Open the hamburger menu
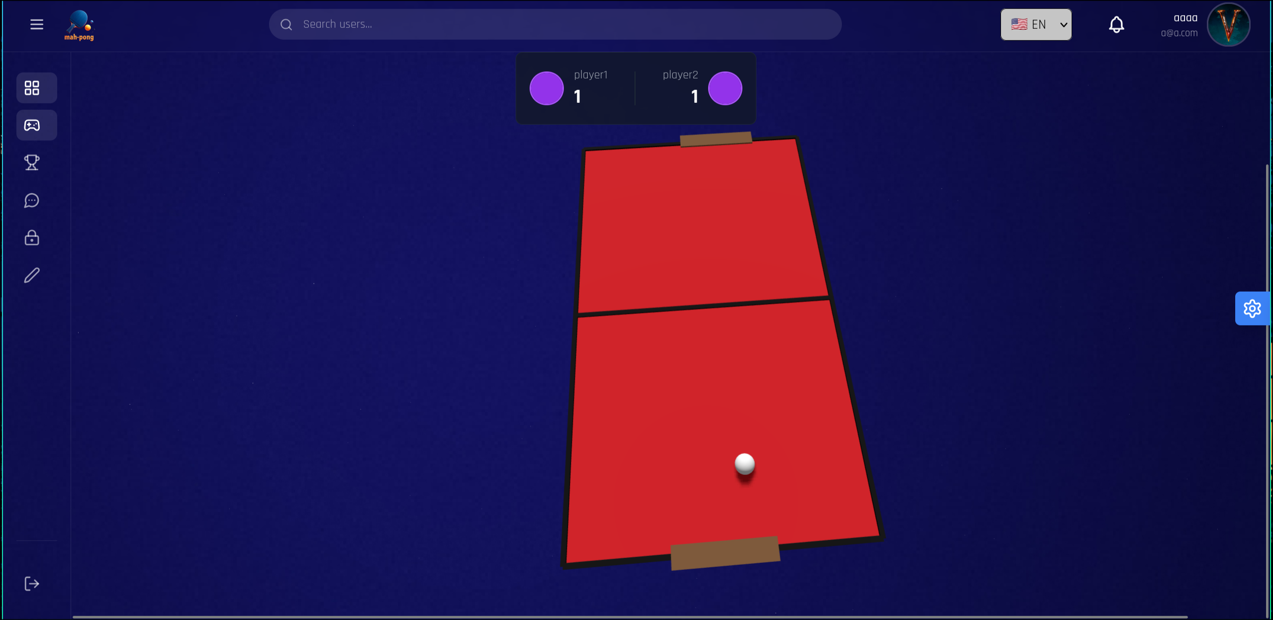Image resolution: width=1273 pixels, height=620 pixels. point(37,24)
